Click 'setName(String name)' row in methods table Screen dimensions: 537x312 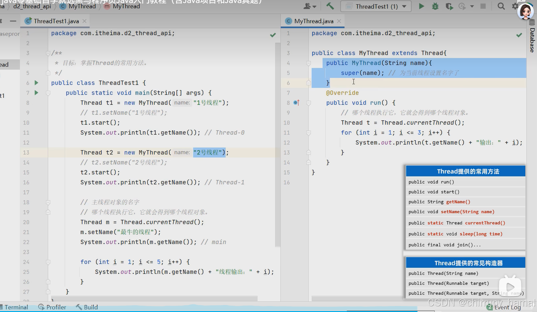(466, 212)
